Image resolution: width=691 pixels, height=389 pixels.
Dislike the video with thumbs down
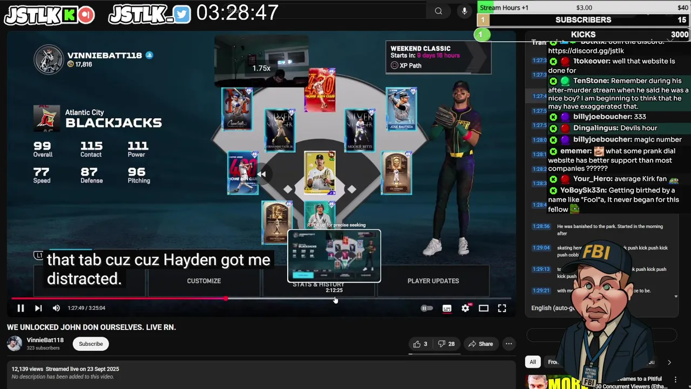[446, 344]
